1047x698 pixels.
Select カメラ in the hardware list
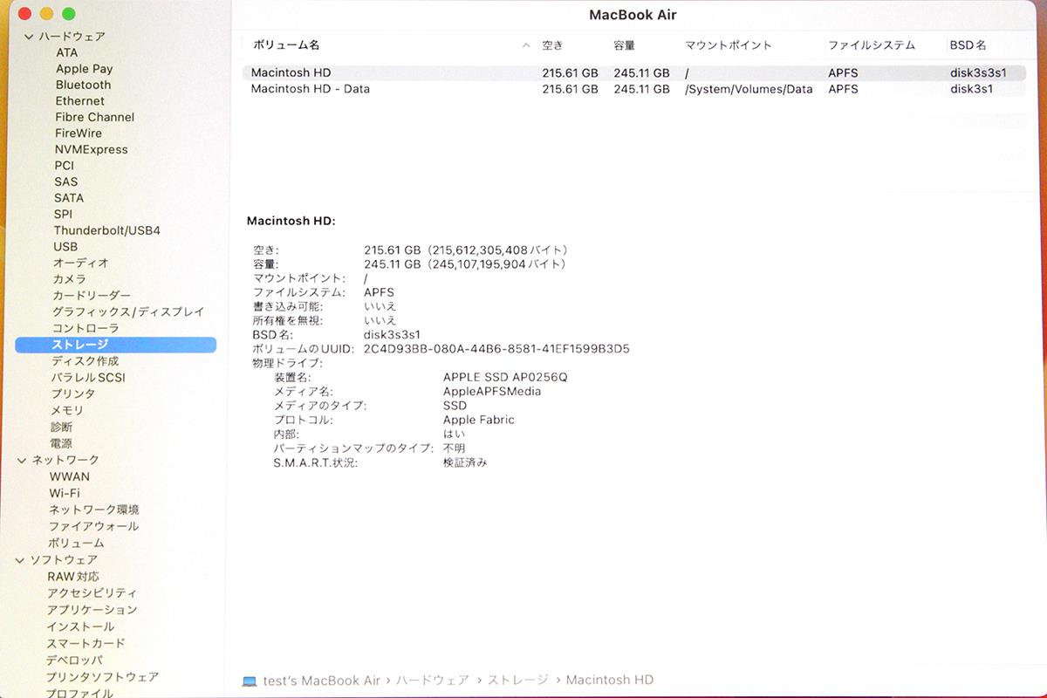(x=70, y=279)
